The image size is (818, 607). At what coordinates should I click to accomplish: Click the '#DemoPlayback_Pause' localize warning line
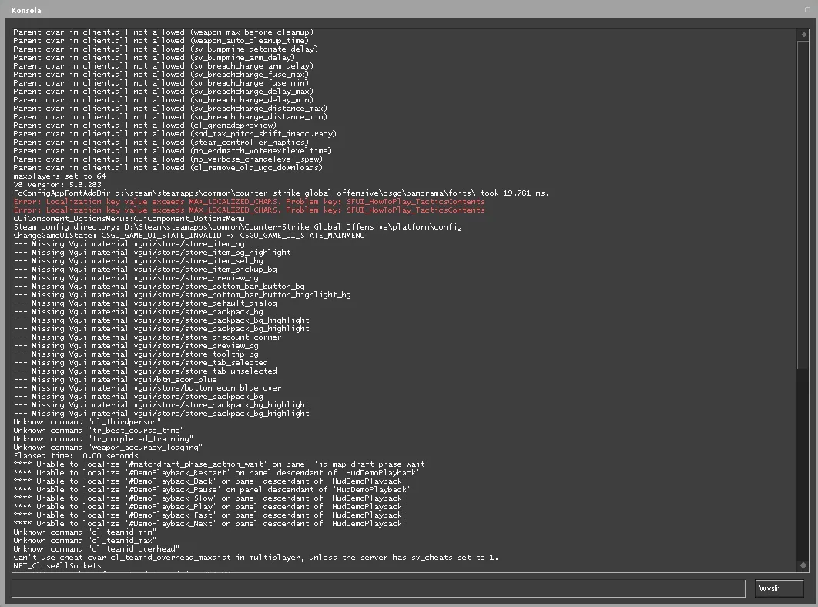(212, 490)
